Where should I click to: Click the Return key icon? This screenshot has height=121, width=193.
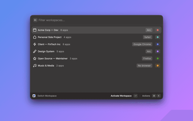click(135, 96)
